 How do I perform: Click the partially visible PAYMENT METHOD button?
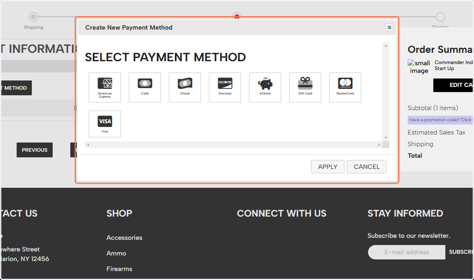(x=16, y=88)
